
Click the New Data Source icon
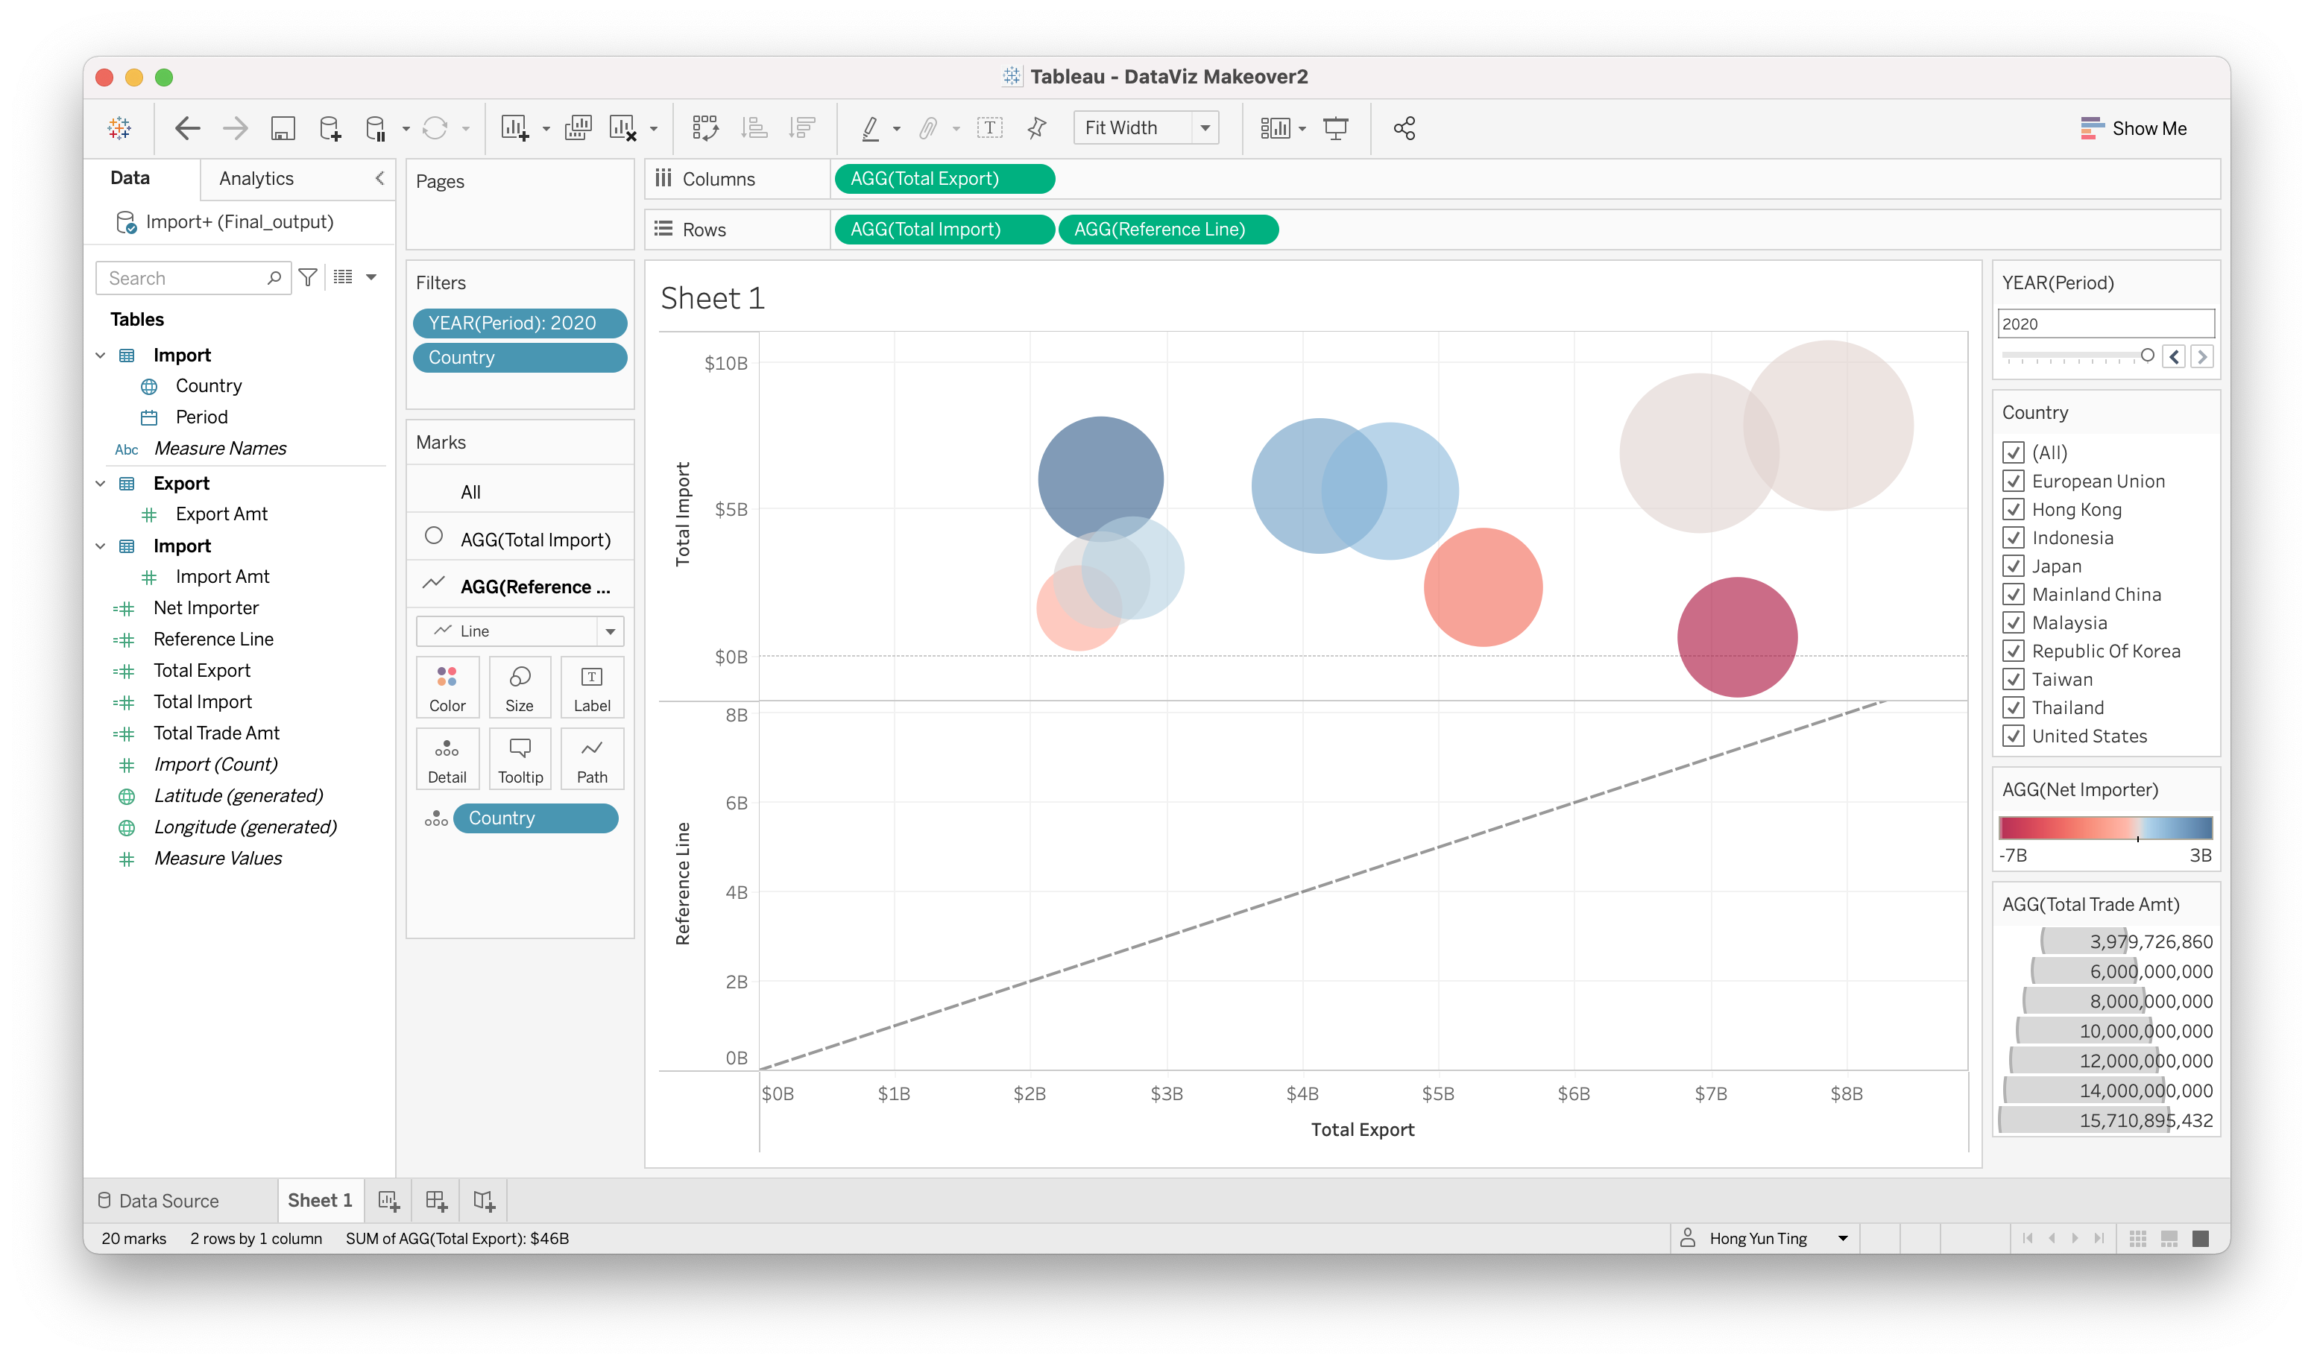329,129
